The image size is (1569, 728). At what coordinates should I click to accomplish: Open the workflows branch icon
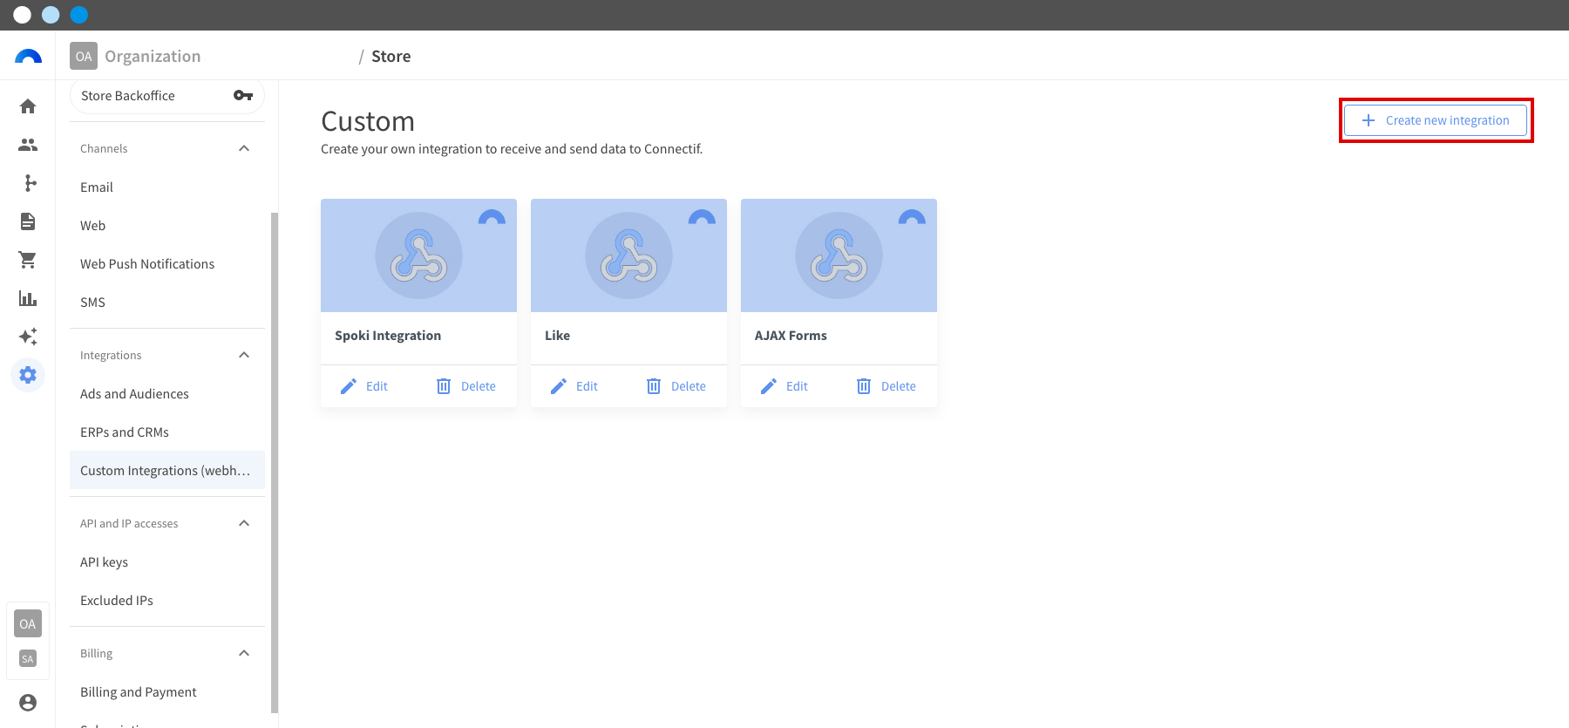30,183
